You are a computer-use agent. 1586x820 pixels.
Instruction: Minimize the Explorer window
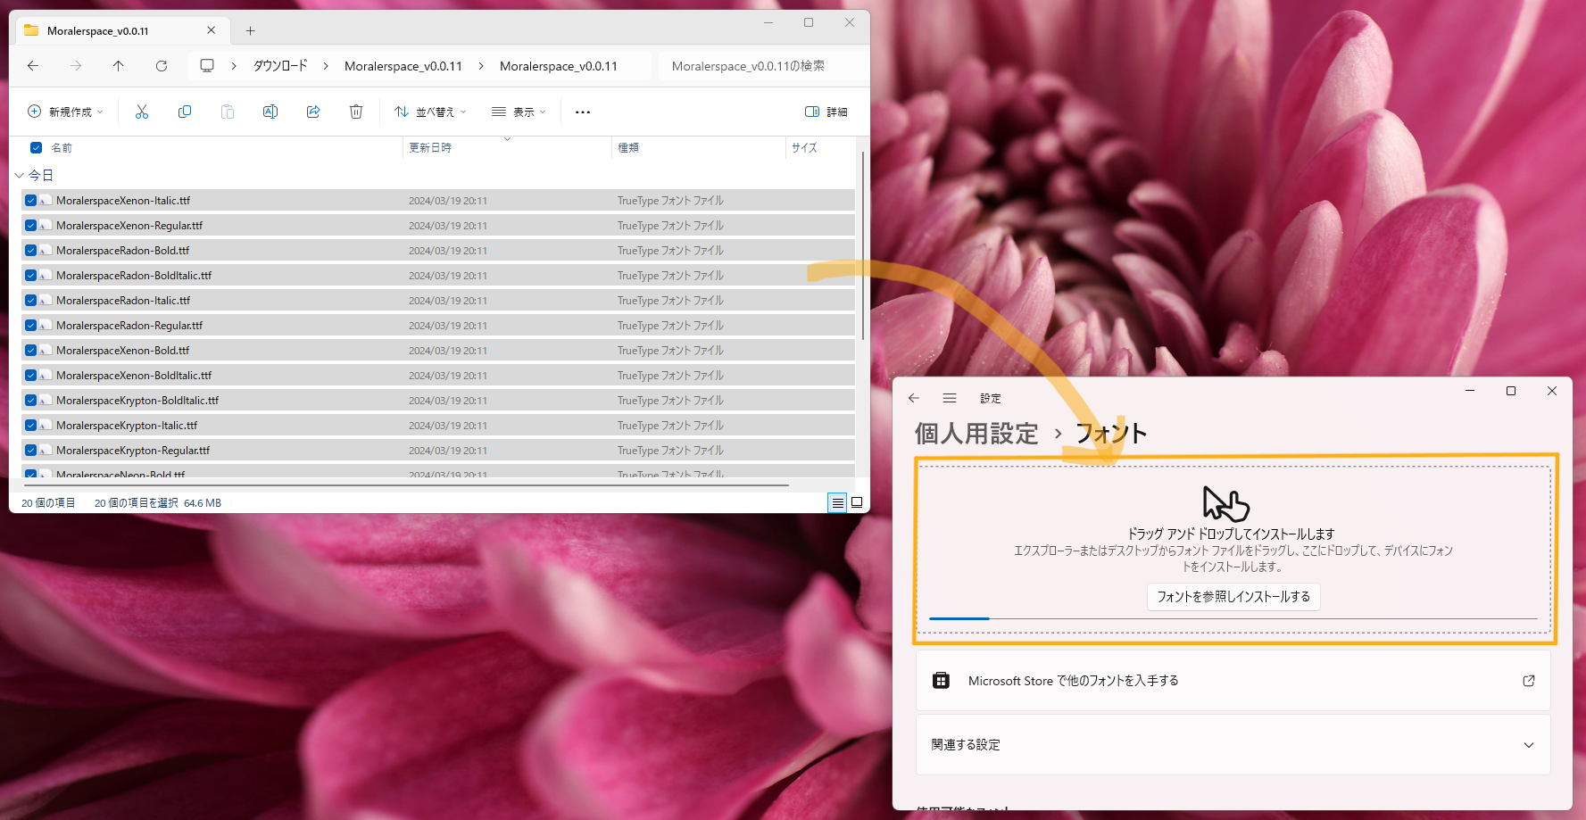coord(768,23)
